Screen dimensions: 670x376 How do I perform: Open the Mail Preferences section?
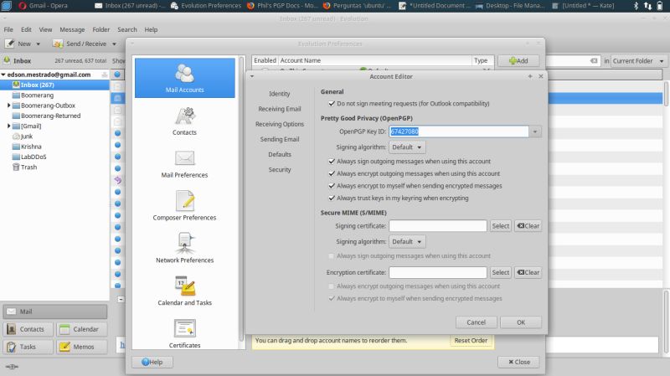tap(184, 164)
